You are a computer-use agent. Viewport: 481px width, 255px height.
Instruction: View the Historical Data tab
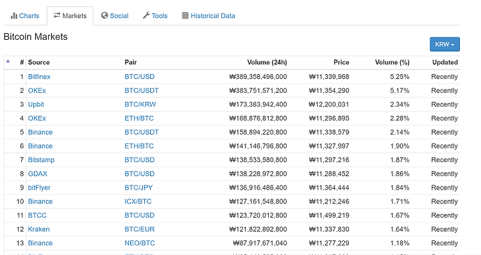click(208, 15)
